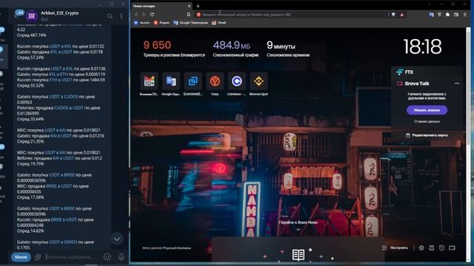Open a new tab with the plus button
This screenshot has height=266, width=474.
[x=198, y=6]
